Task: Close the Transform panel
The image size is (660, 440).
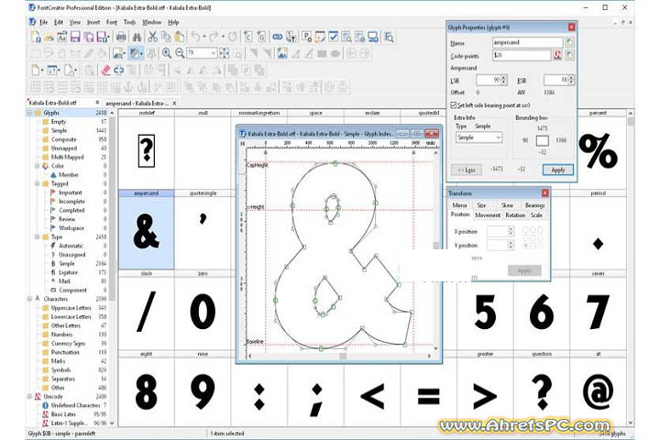Action: point(545,192)
